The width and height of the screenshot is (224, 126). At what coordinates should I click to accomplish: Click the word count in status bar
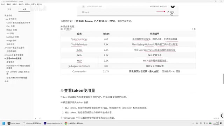click(216, 118)
